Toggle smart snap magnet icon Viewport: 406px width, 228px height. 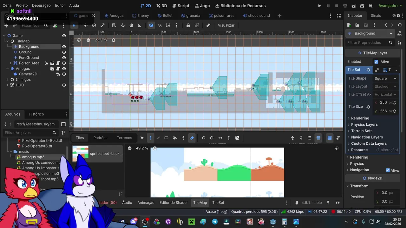pos(160,25)
